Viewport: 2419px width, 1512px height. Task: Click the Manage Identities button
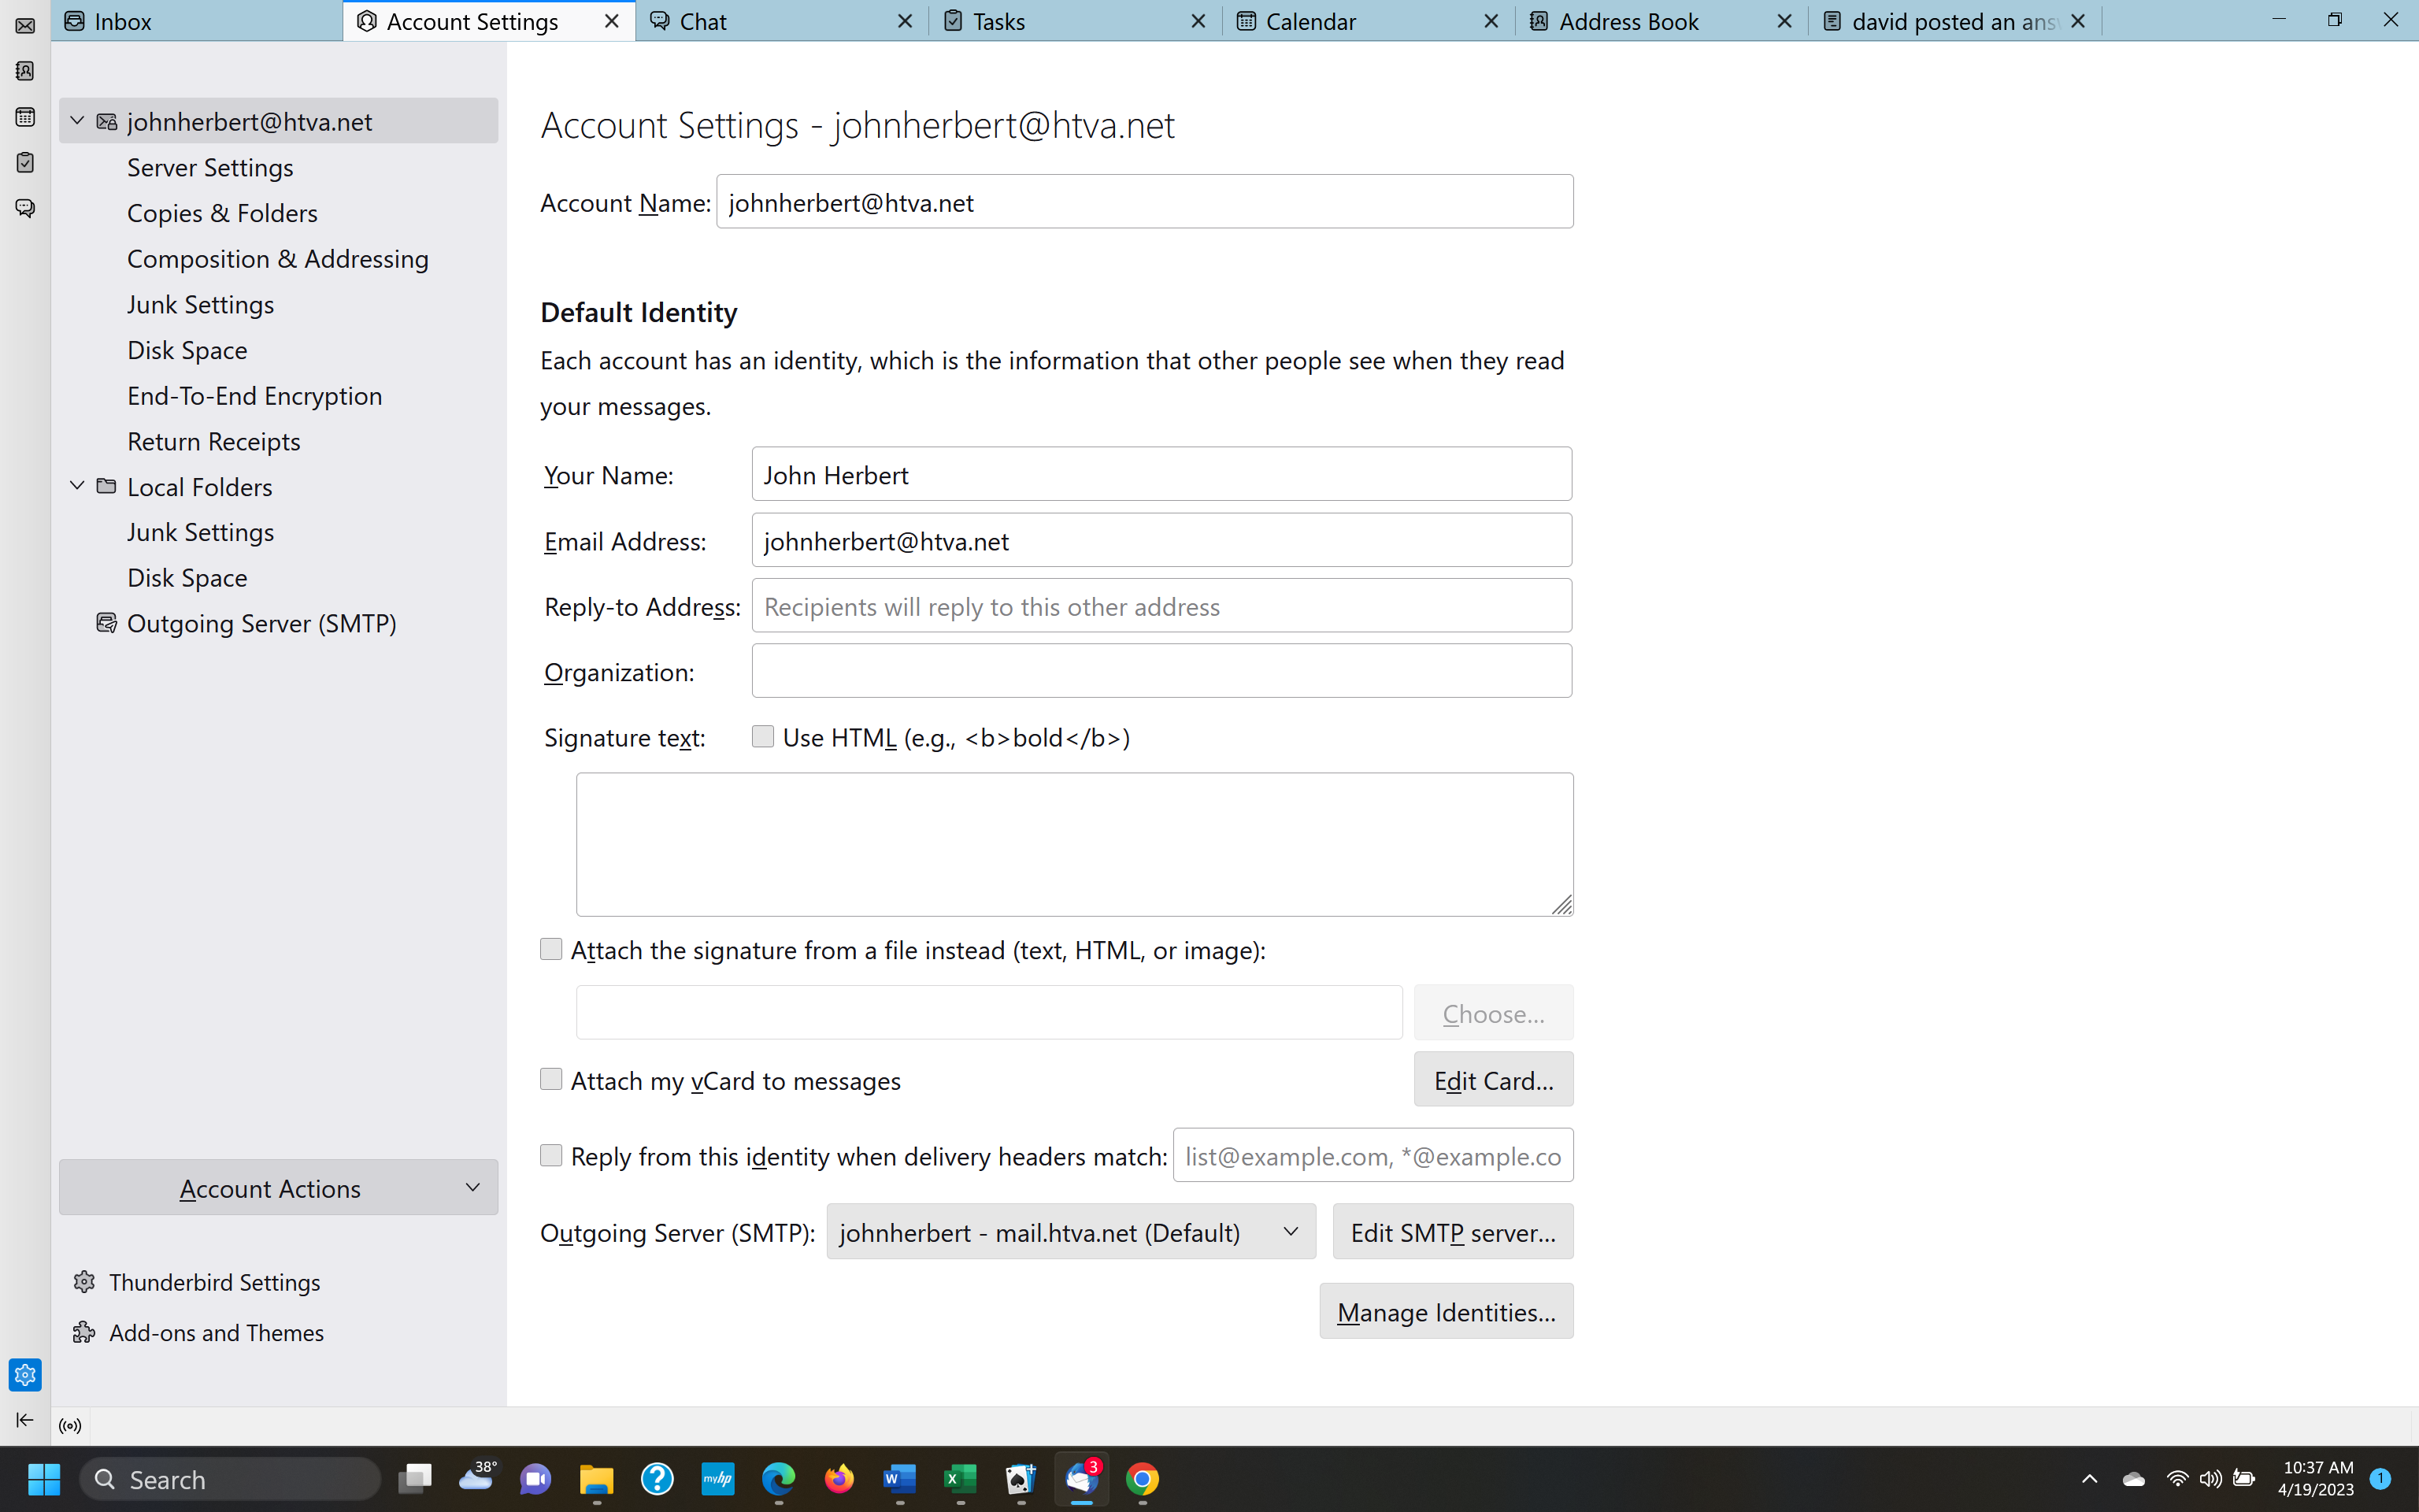pyautogui.click(x=1446, y=1311)
